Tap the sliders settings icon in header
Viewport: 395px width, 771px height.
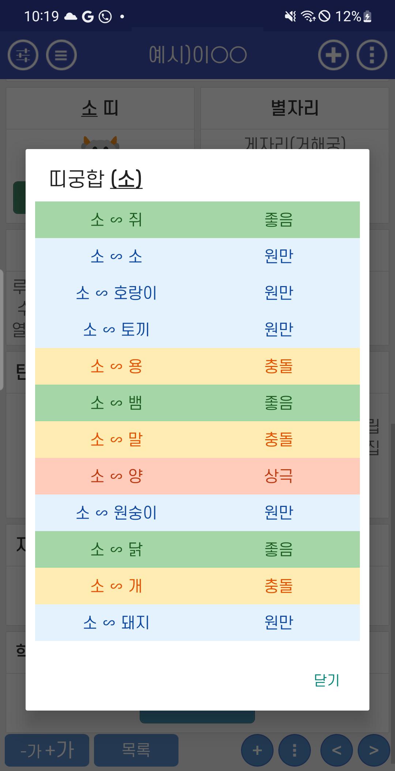(23, 55)
